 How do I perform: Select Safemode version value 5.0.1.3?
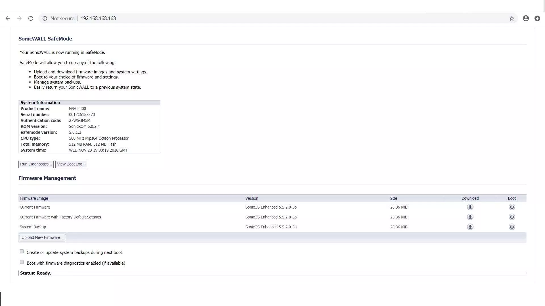(75, 132)
